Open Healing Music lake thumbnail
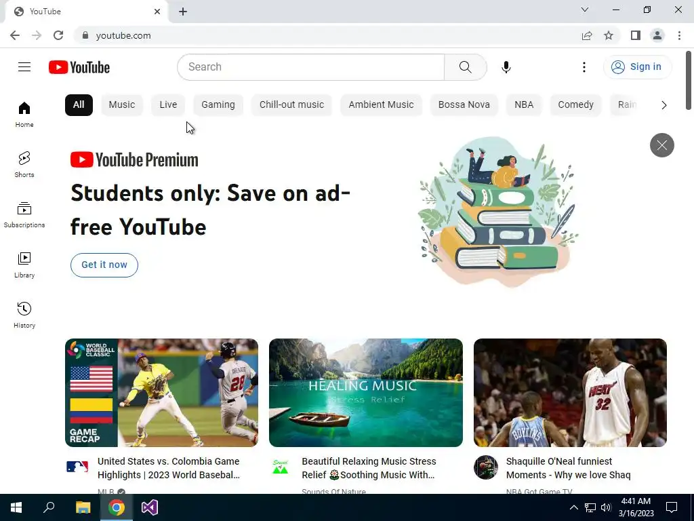 click(x=365, y=393)
